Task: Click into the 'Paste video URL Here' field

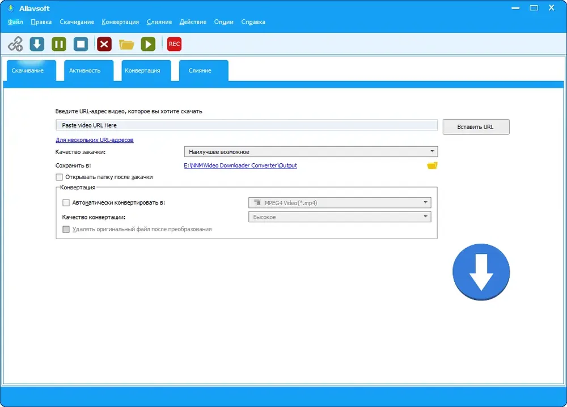Action: [247, 125]
